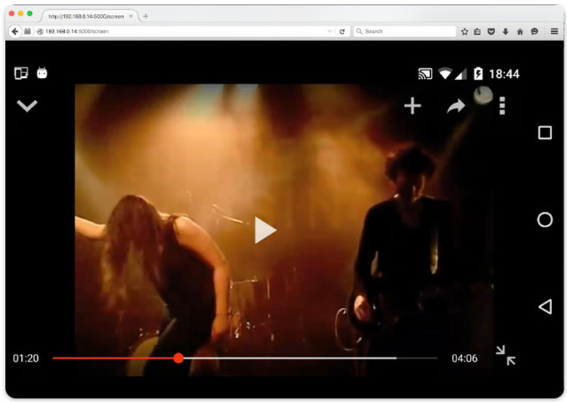Share the video with the arrow icon
This screenshot has height=402, width=567.
tap(456, 106)
